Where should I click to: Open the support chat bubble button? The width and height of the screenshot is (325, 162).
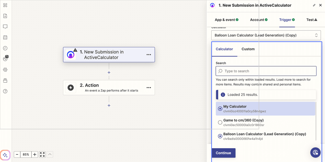click(x=316, y=153)
